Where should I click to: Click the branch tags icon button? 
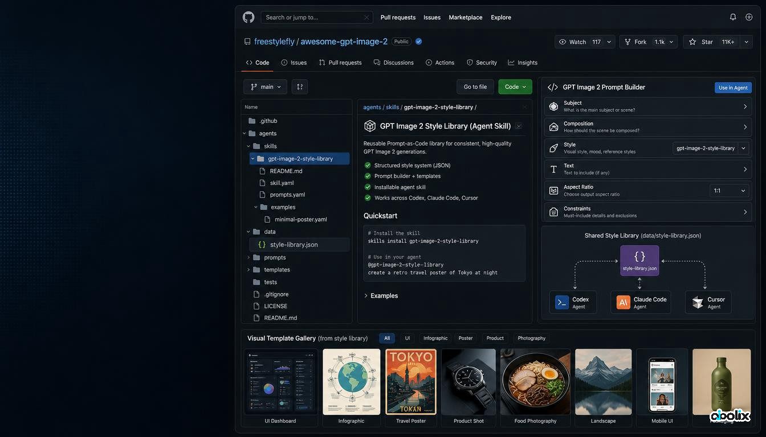tap(300, 86)
